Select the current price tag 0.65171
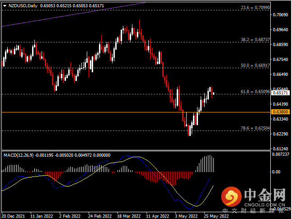 coord(281,93)
